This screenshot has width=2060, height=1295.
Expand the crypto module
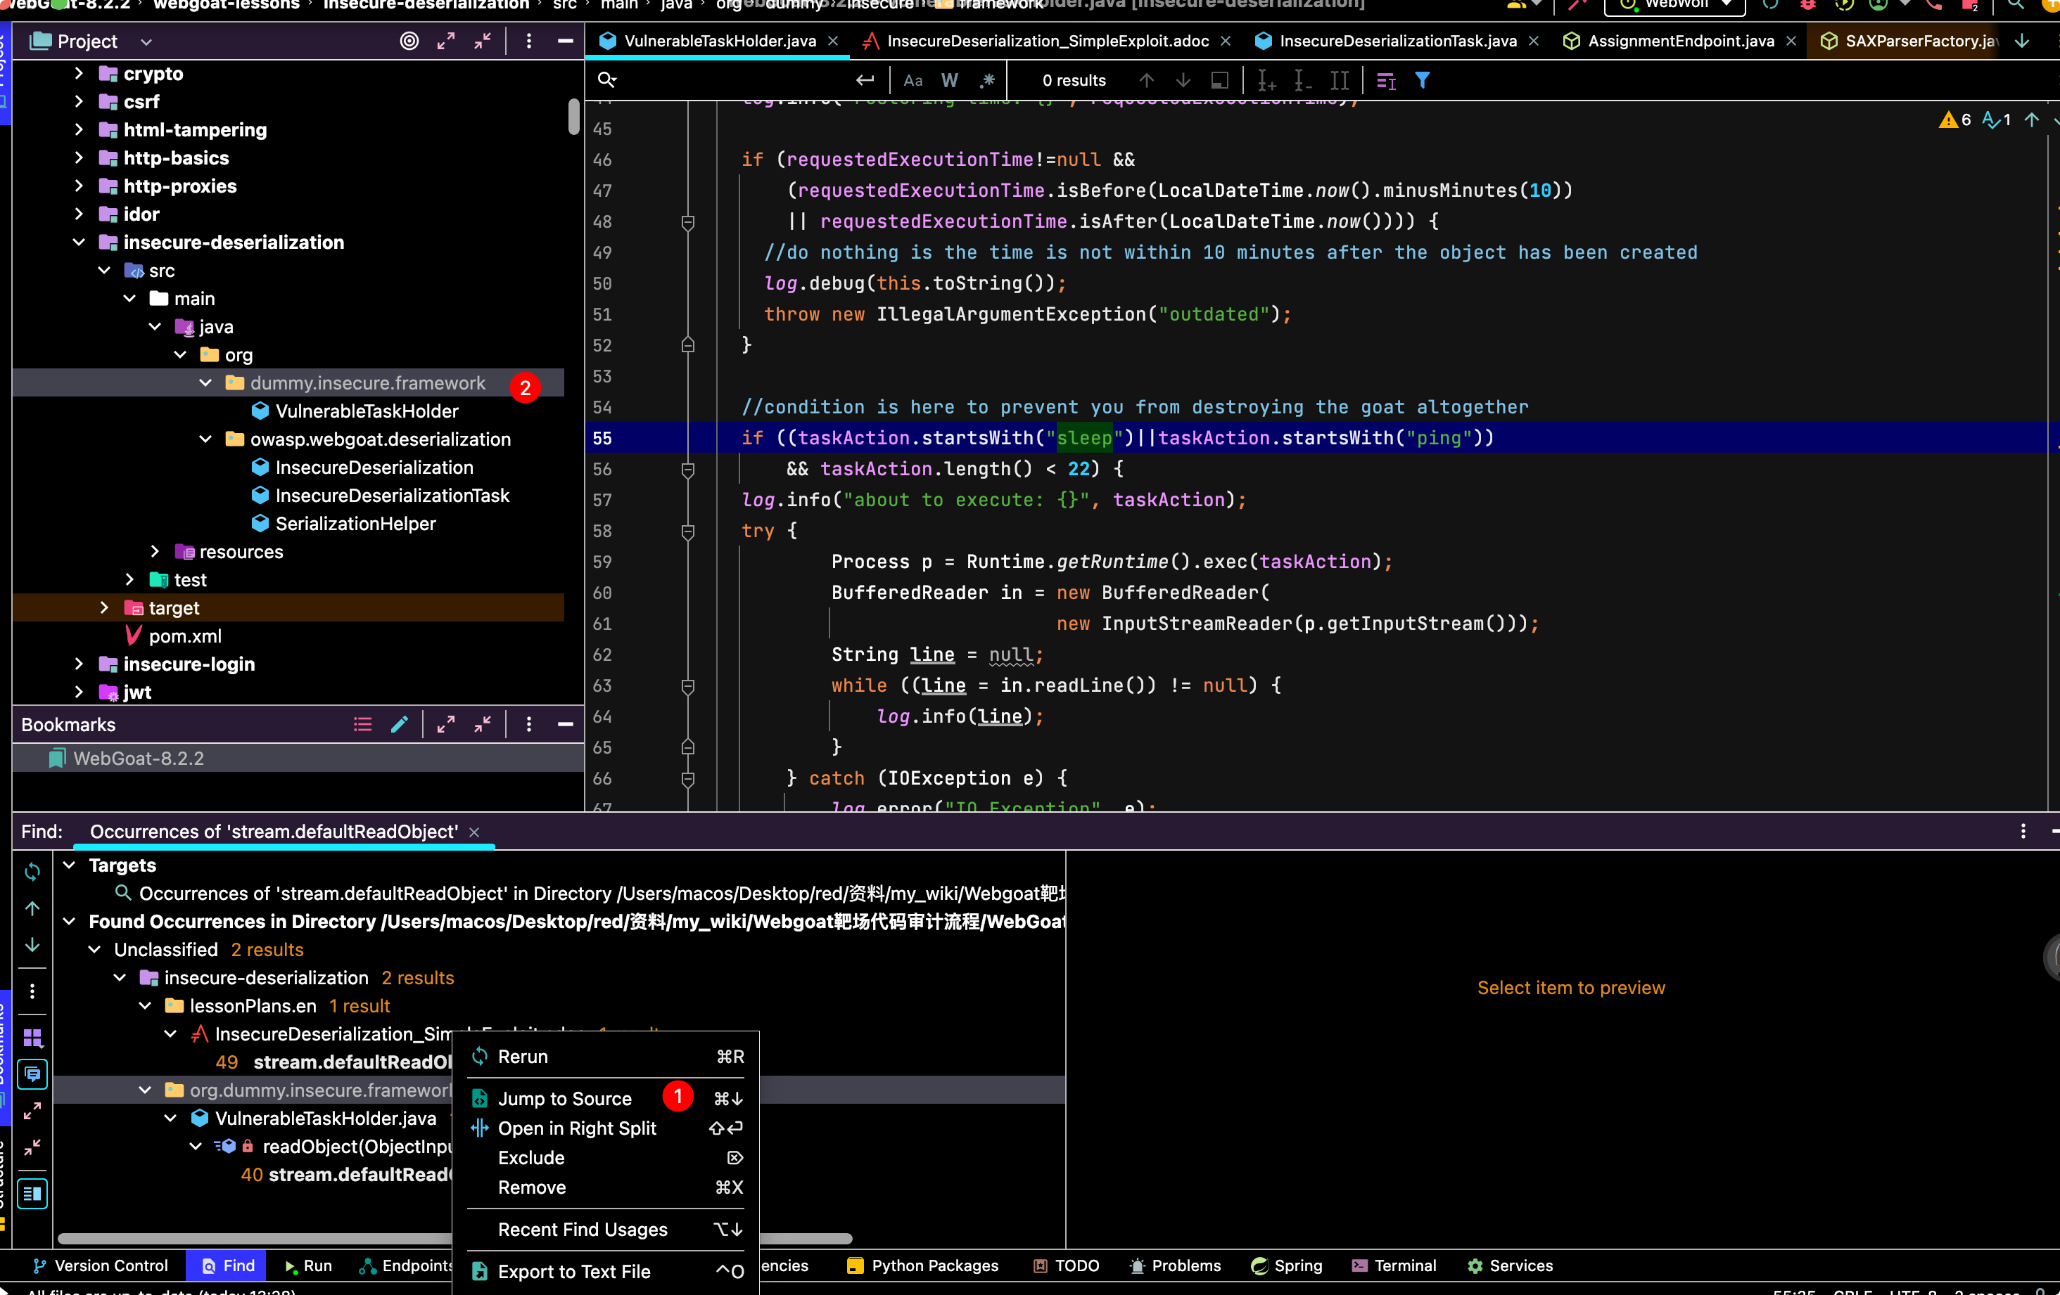pos(80,74)
